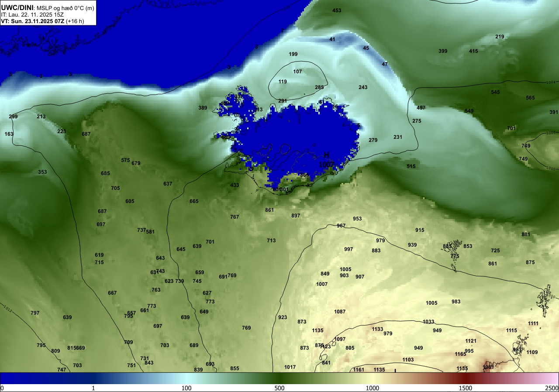The height and width of the screenshot is (392, 559).
Task: Click the value 199 north of Iceland
Action: click(x=293, y=54)
